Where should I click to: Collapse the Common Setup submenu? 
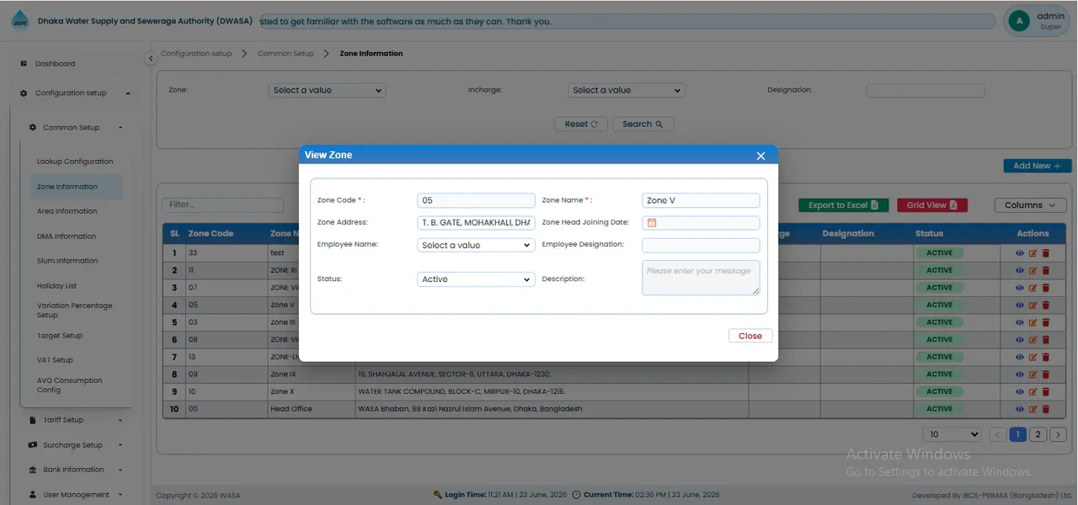click(76, 128)
